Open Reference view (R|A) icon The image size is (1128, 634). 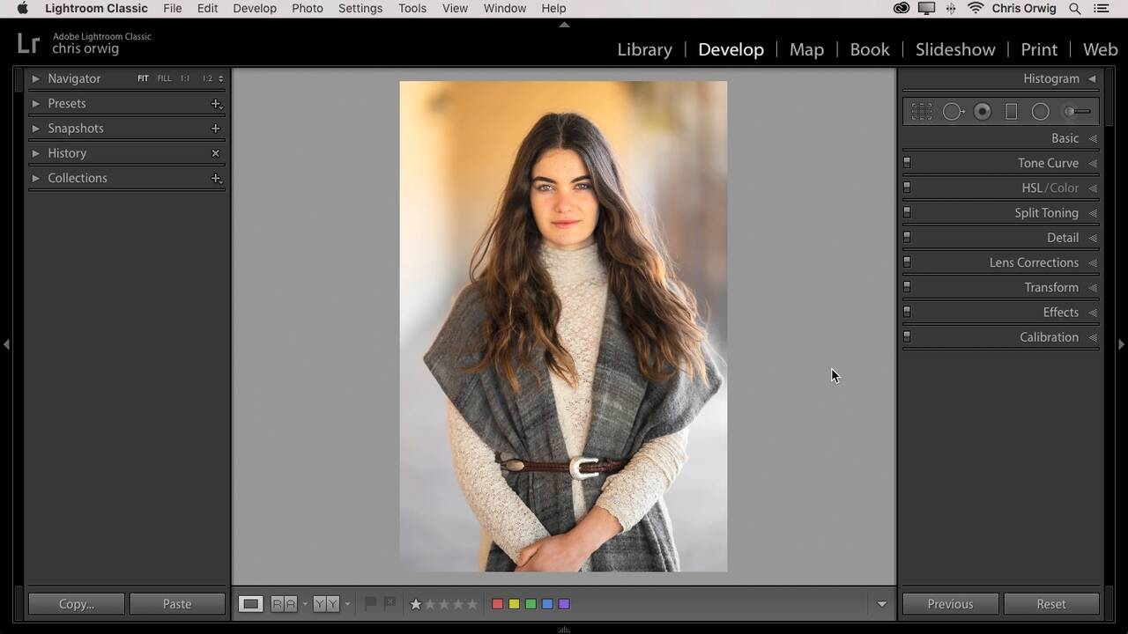pyautogui.click(x=284, y=604)
